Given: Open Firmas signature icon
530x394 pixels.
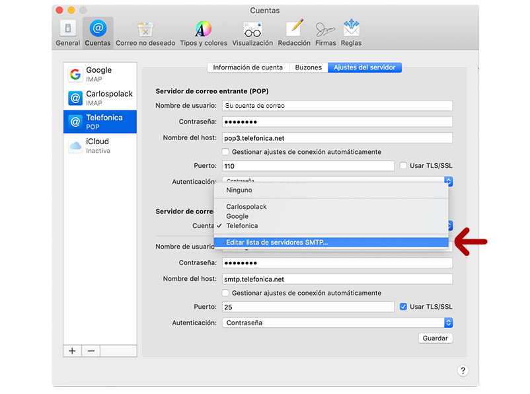Looking at the screenshot, I should 325,30.
